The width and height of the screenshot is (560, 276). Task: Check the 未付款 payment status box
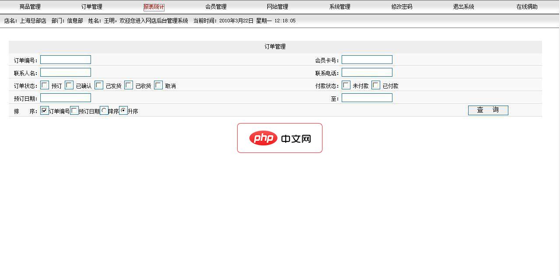tap(346, 85)
